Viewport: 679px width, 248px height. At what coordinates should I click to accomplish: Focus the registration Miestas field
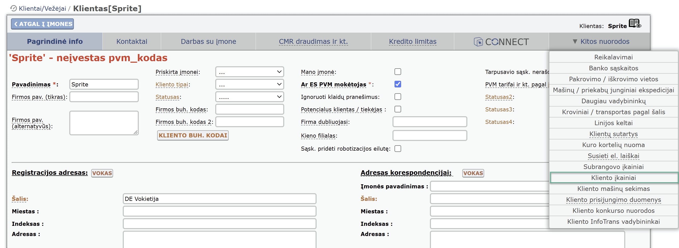(219, 211)
